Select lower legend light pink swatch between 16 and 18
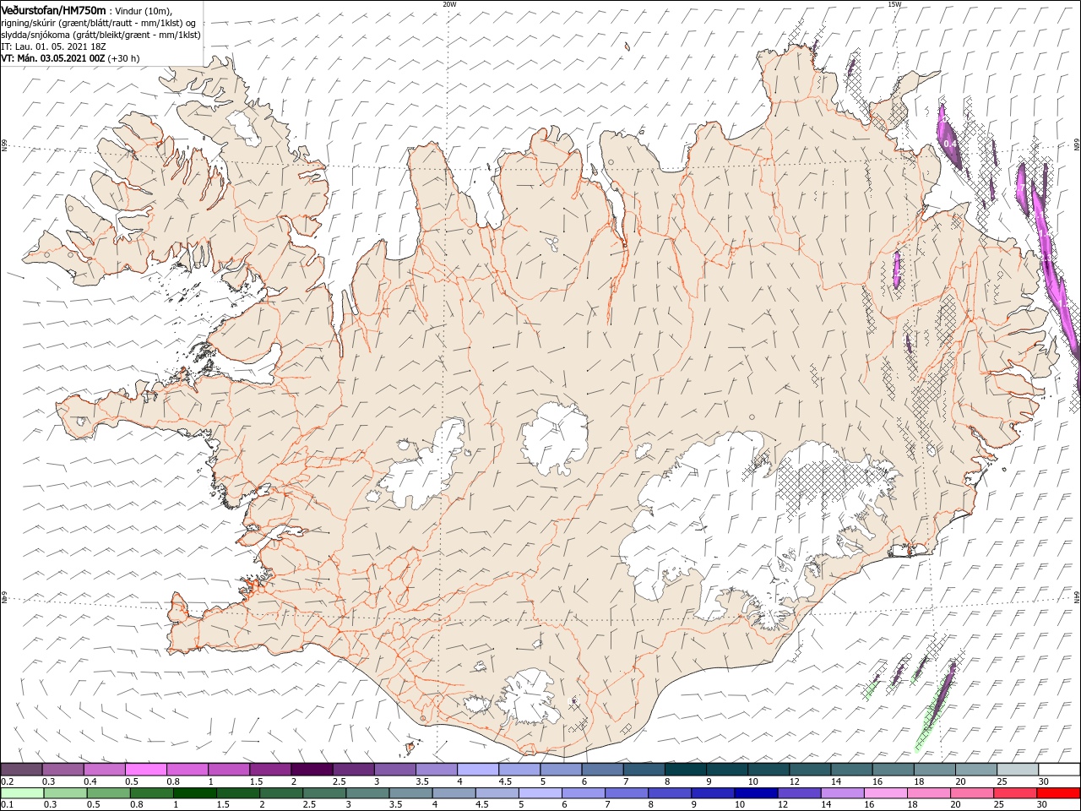The image size is (1081, 811). click(884, 793)
